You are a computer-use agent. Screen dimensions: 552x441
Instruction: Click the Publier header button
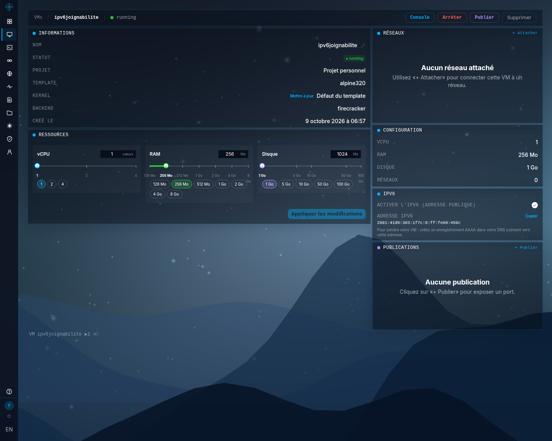pyautogui.click(x=485, y=18)
